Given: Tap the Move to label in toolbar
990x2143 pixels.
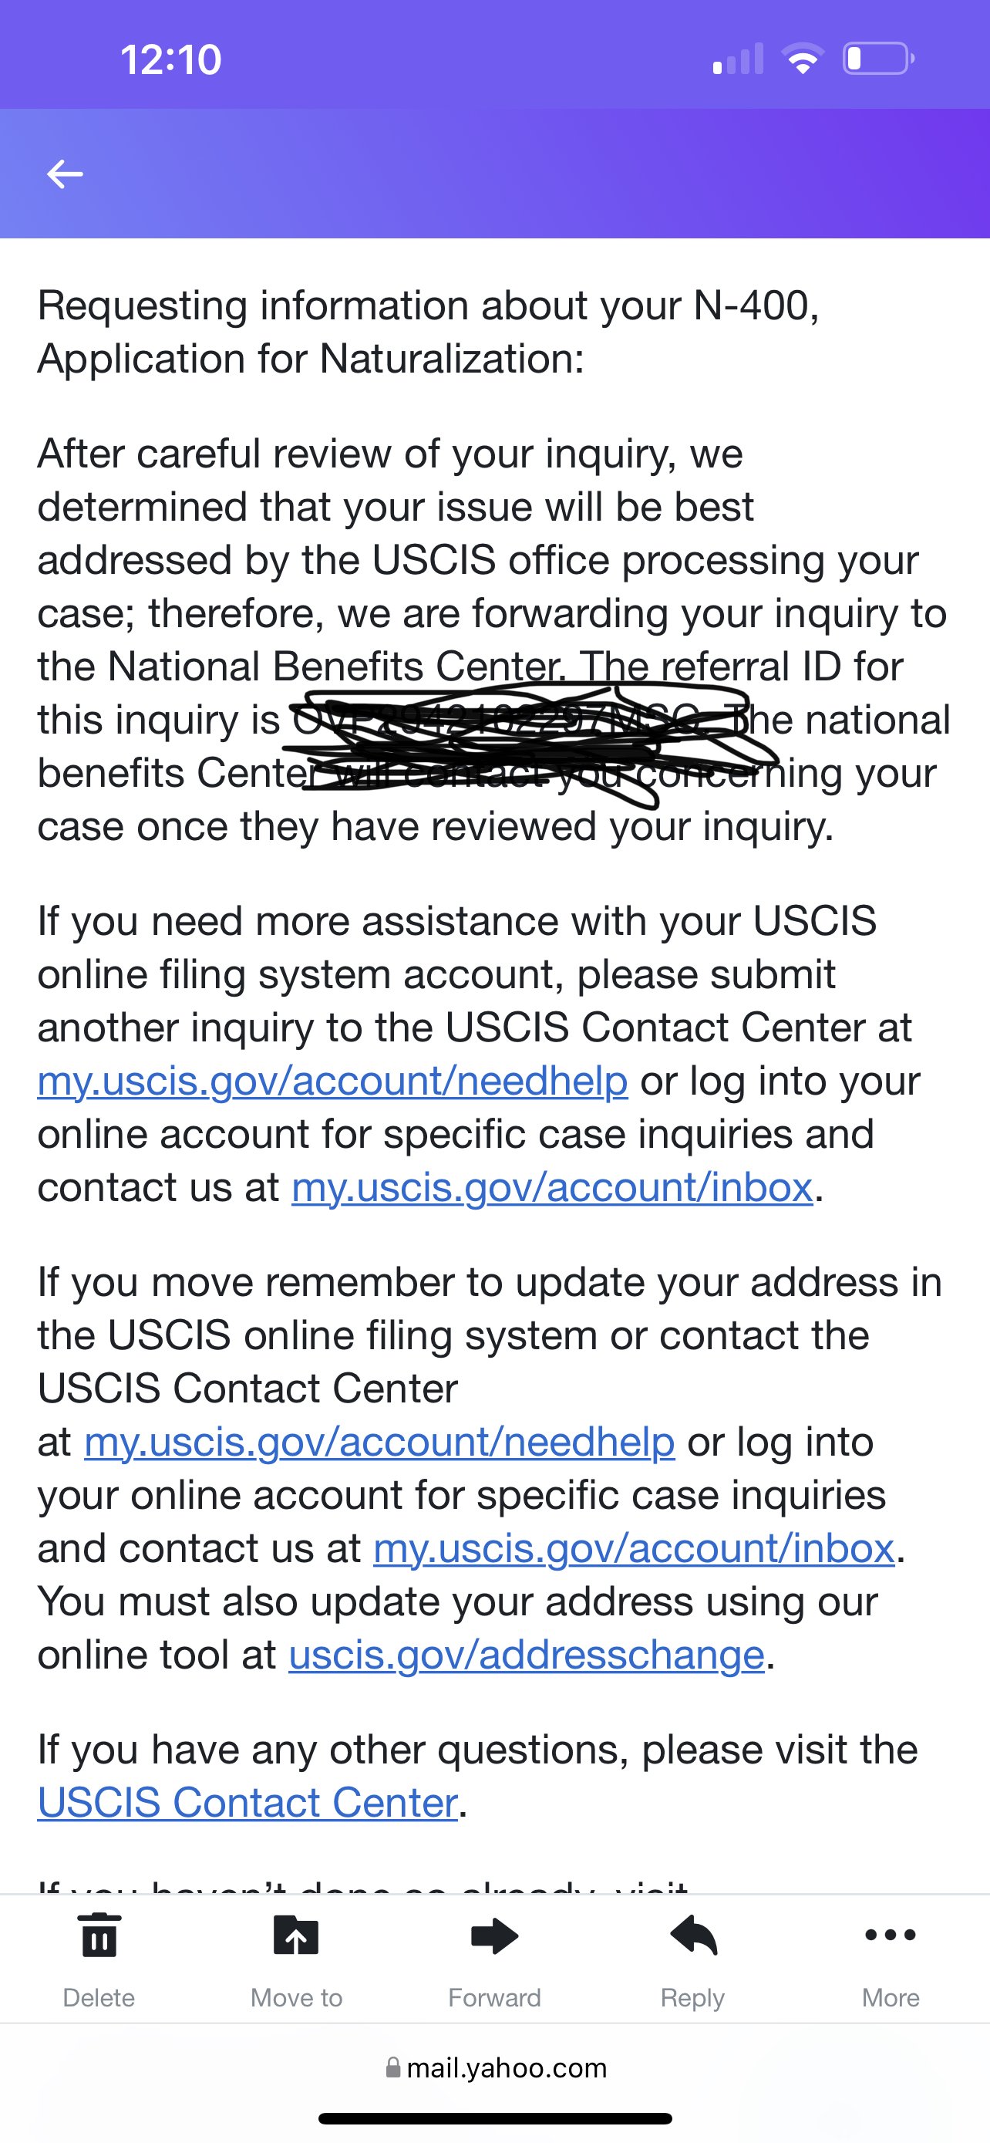Looking at the screenshot, I should point(297,1997).
